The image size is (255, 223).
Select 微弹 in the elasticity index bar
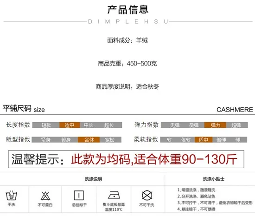(194, 125)
